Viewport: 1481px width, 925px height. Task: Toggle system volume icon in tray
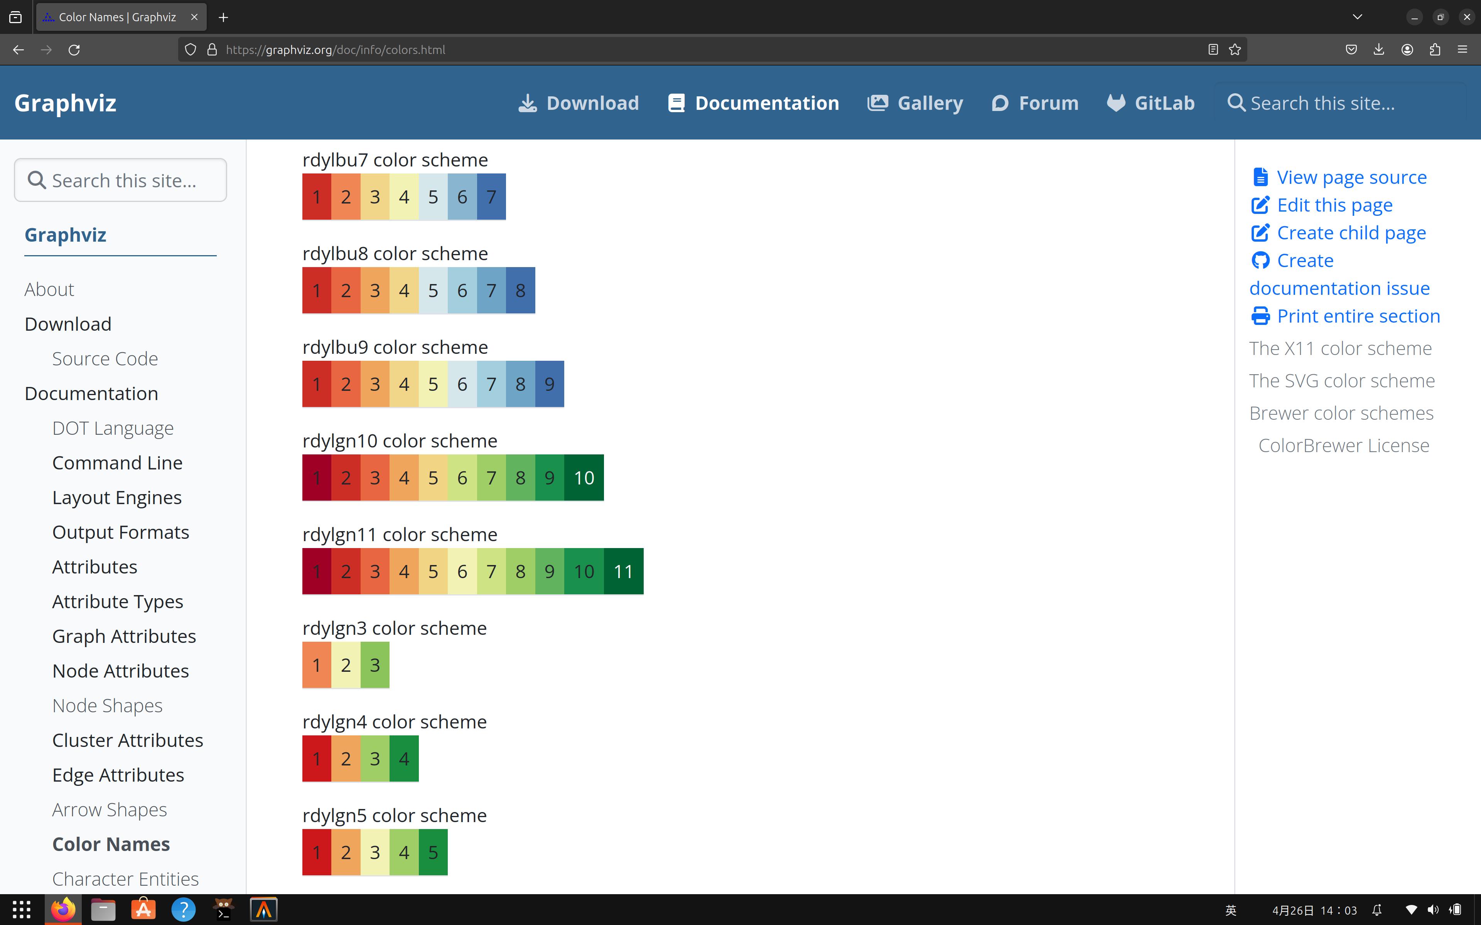[1433, 910]
